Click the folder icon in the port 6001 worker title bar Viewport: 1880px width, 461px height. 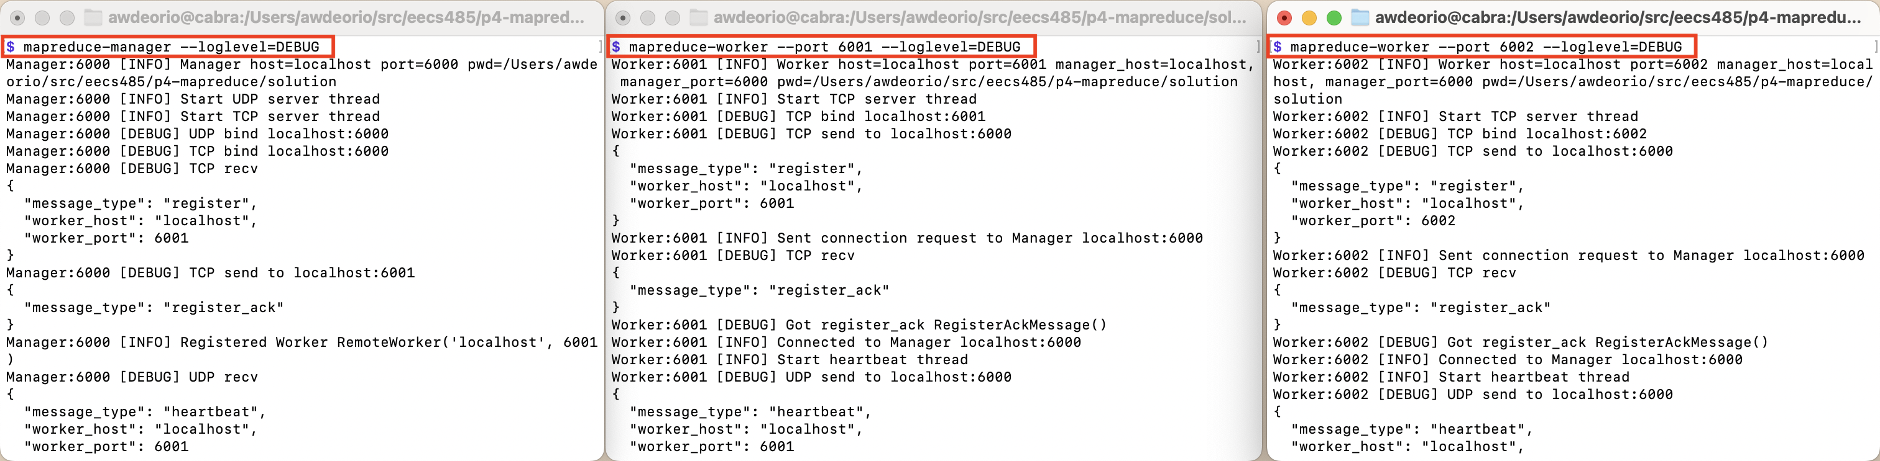(698, 17)
